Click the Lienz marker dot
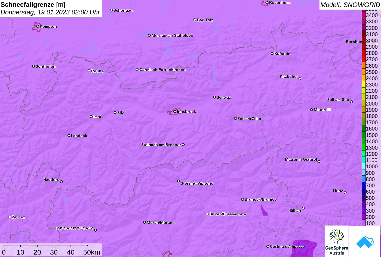Viewport: 381px width, 257px height. coord(345,193)
